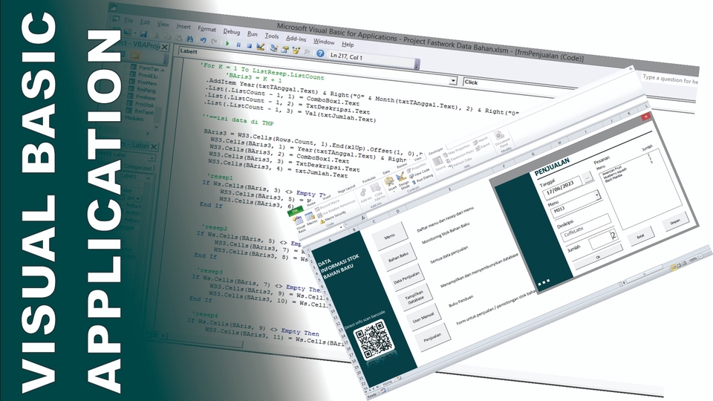The image size is (713, 401).
Task: Run the macro with the green play icon
Action: 227,43
